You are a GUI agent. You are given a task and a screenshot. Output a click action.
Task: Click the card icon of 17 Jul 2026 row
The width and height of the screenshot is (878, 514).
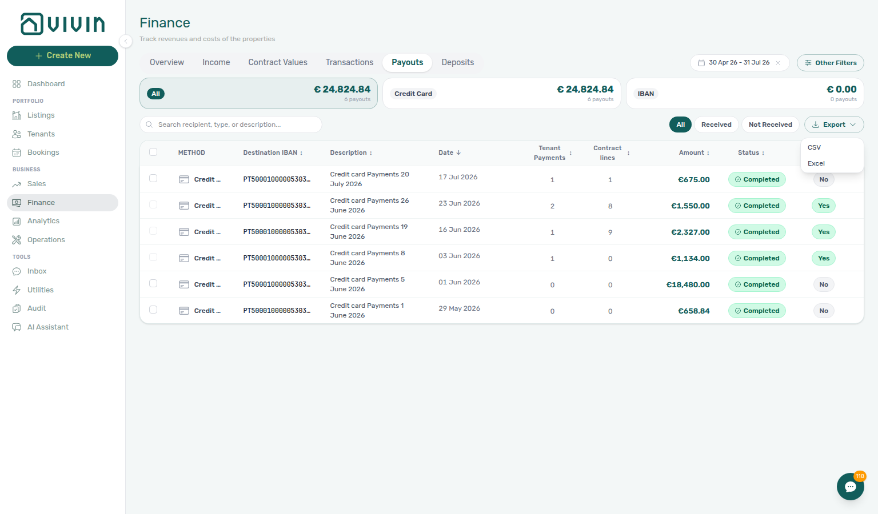click(184, 179)
